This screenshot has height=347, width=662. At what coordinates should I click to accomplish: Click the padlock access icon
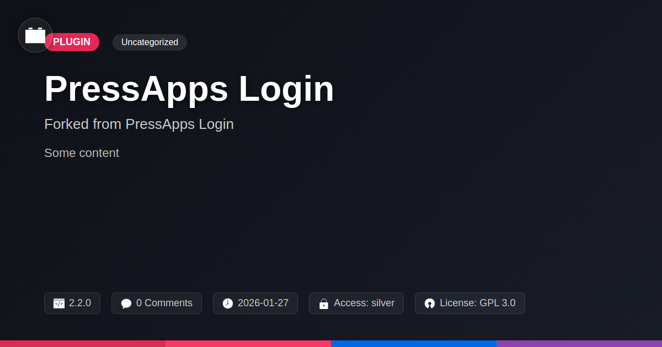324,303
